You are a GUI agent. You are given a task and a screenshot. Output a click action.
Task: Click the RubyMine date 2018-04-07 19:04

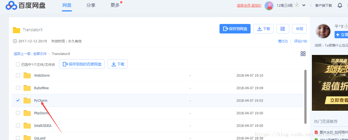[250, 88]
